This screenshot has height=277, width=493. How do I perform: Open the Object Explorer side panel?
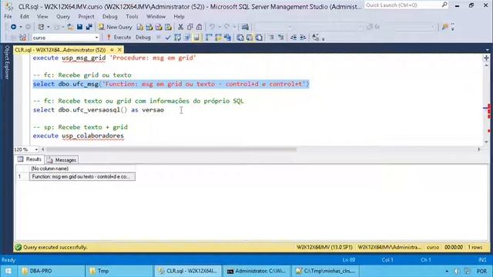point(7,62)
